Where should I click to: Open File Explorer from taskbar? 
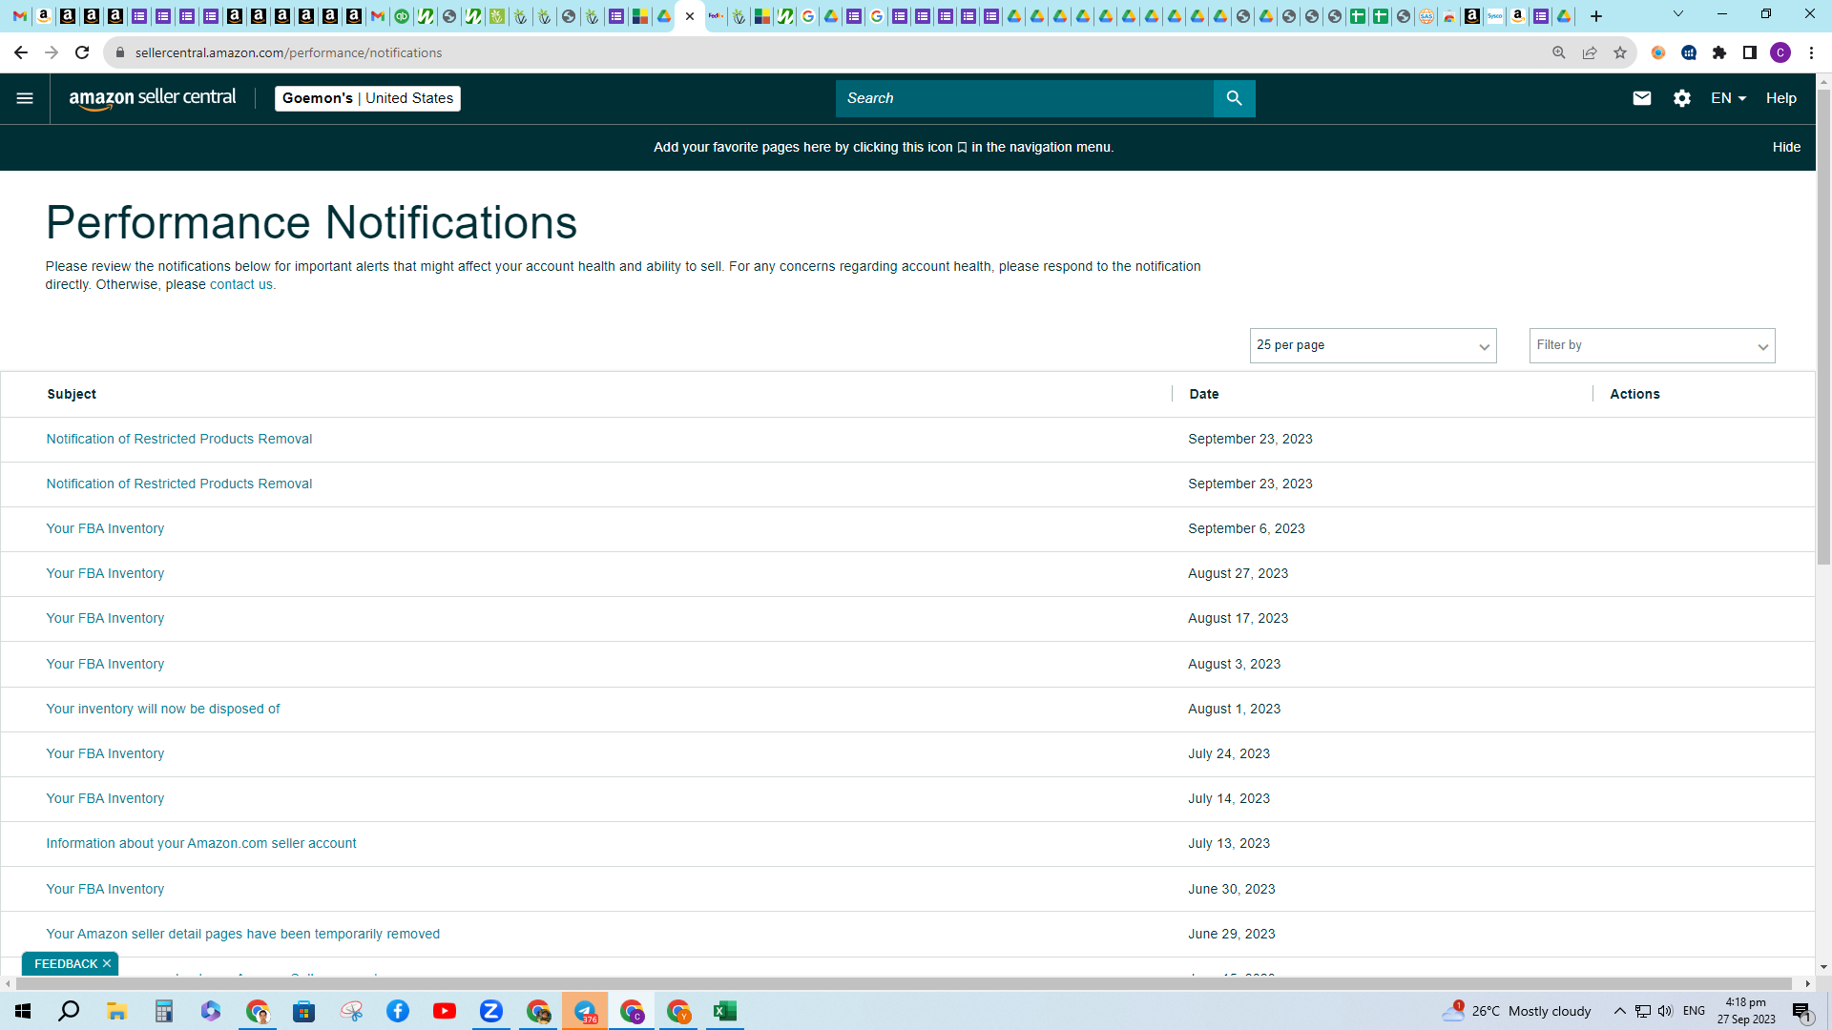pos(117,1011)
